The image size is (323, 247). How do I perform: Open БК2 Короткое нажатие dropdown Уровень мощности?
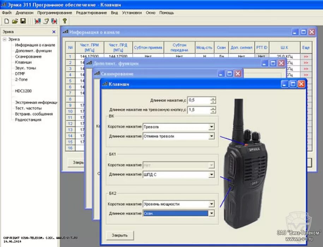(x=211, y=204)
